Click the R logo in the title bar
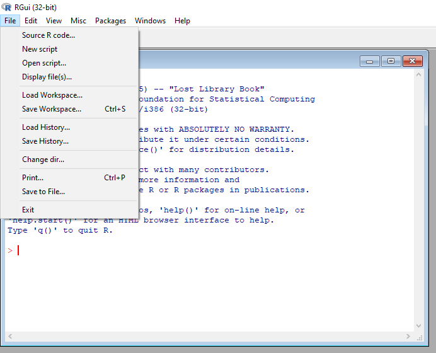 tap(7, 7)
